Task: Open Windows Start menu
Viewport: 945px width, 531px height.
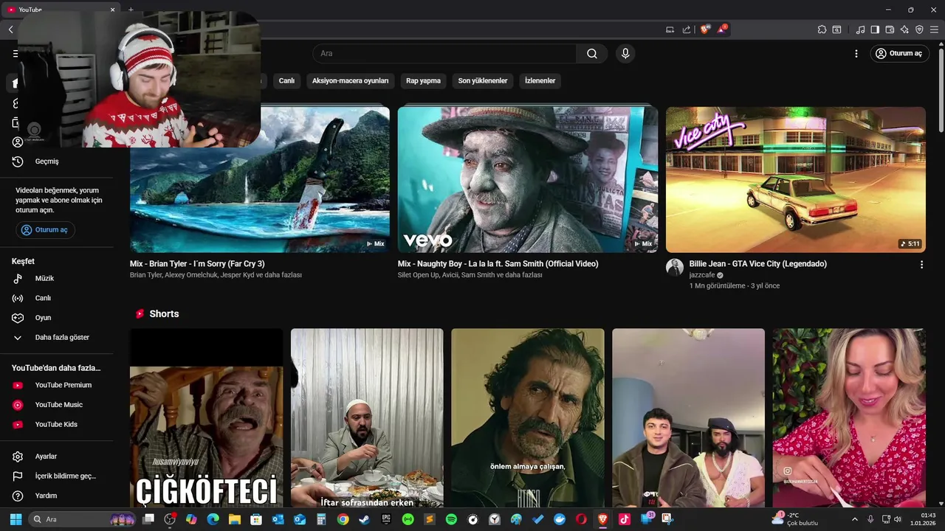Action: pos(16,519)
